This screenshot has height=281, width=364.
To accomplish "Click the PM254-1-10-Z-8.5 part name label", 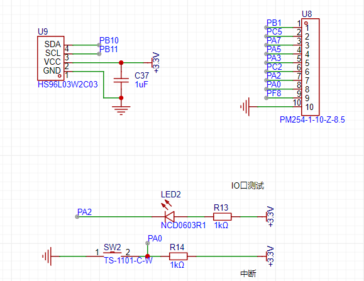I will point(312,119).
